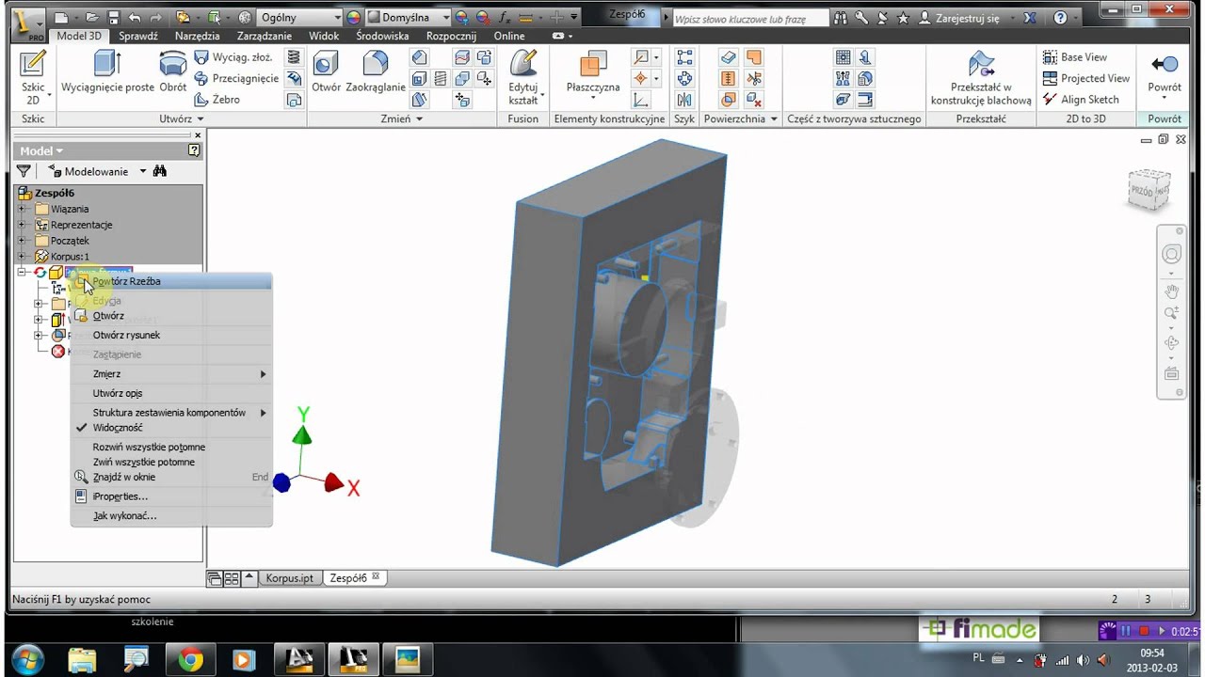This screenshot has width=1205, height=677.
Task: Click the favorites star icon in title bar
Action: 904,18
